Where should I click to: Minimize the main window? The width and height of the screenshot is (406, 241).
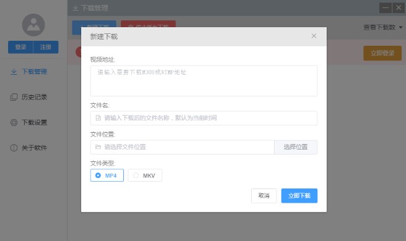point(386,8)
